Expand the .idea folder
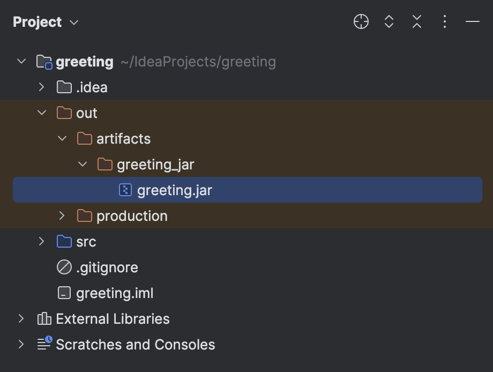Viewport: 493px width, 372px height. (42, 87)
